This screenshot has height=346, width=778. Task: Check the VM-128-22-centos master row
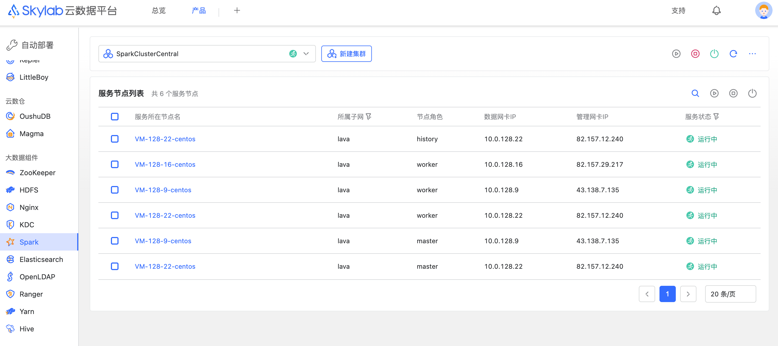click(115, 267)
